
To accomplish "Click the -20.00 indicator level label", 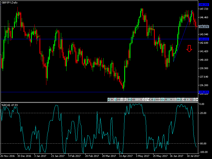I will coord(203,113).
